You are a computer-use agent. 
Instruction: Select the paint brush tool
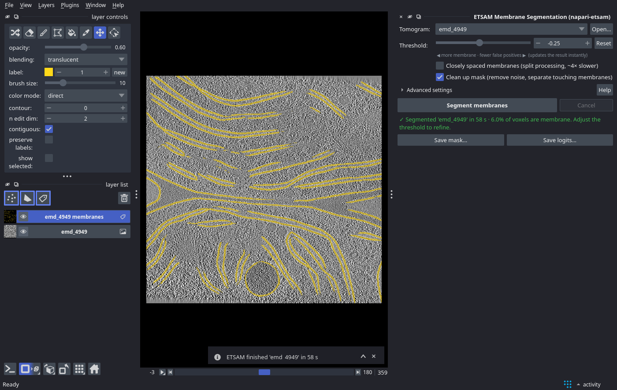[44, 33]
